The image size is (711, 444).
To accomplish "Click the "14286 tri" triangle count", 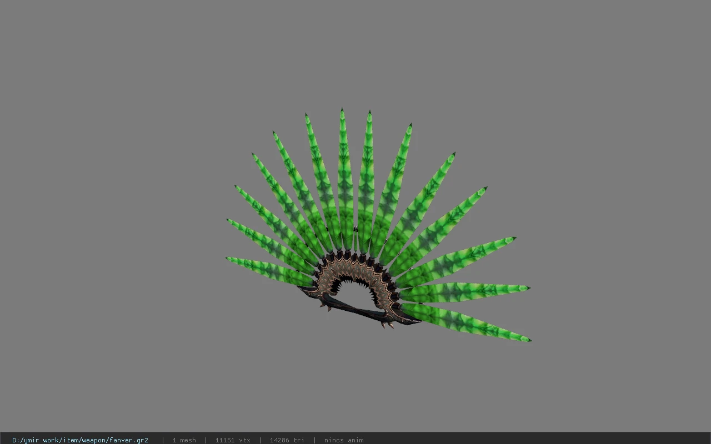I will pyautogui.click(x=287, y=440).
